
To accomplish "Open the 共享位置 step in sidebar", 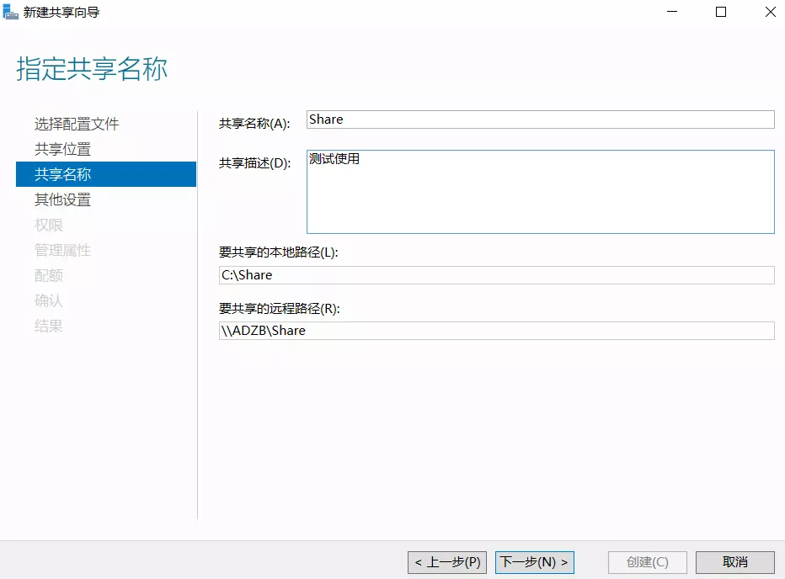I will click(x=62, y=149).
